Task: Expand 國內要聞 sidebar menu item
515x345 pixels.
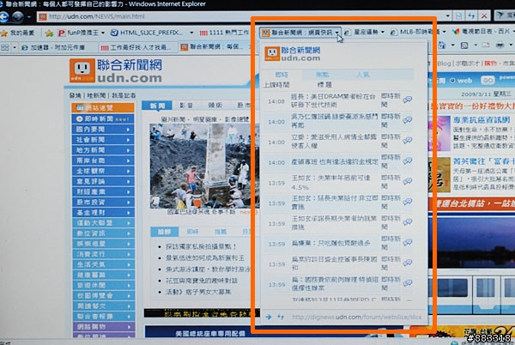Action: tap(103, 130)
